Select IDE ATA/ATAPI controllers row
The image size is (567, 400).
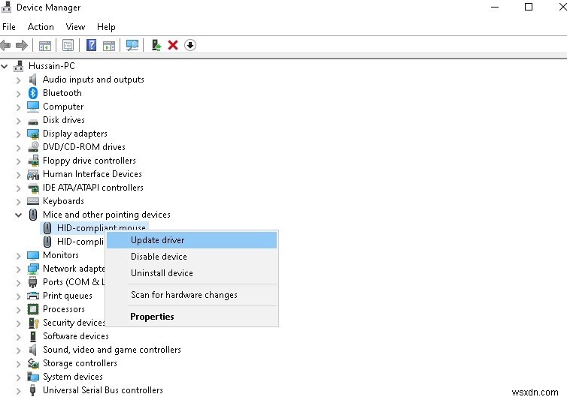[93, 188]
